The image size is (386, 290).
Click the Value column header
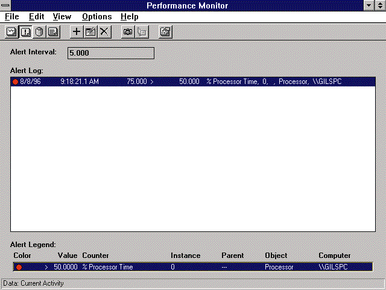click(68, 256)
